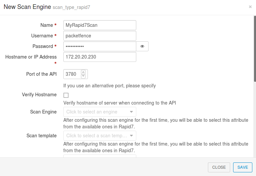Click the 'Verify Hostname' label
This screenshot has height=176, width=256.
[x=39, y=95]
